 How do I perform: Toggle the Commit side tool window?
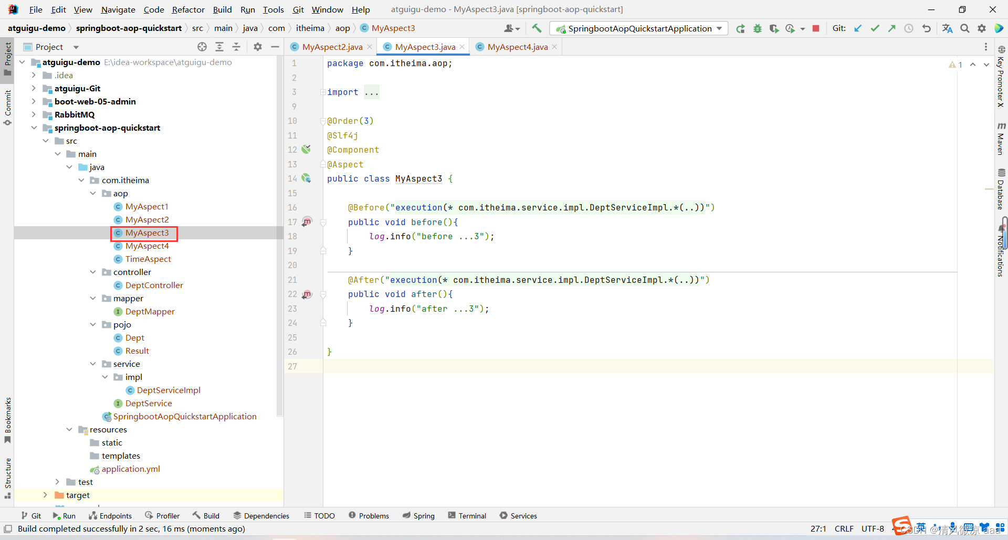click(7, 108)
